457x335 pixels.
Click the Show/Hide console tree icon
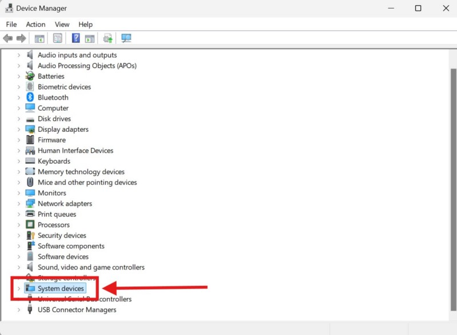[39, 38]
